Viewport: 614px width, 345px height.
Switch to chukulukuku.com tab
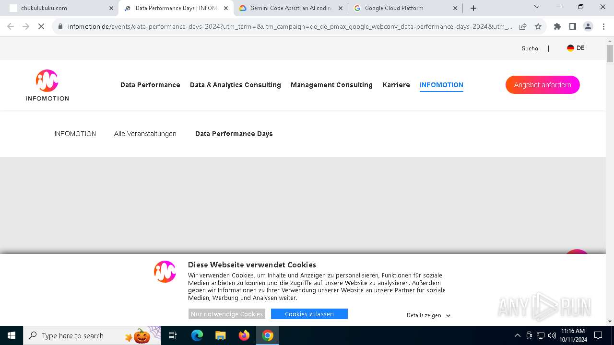59,8
